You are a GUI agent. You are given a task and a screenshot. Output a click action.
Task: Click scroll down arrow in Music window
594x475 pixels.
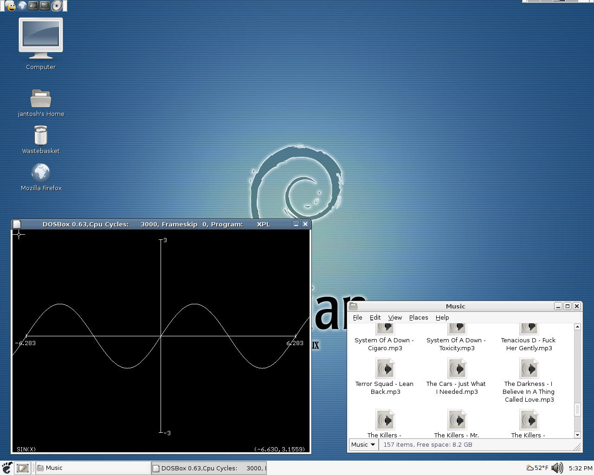coord(577,435)
